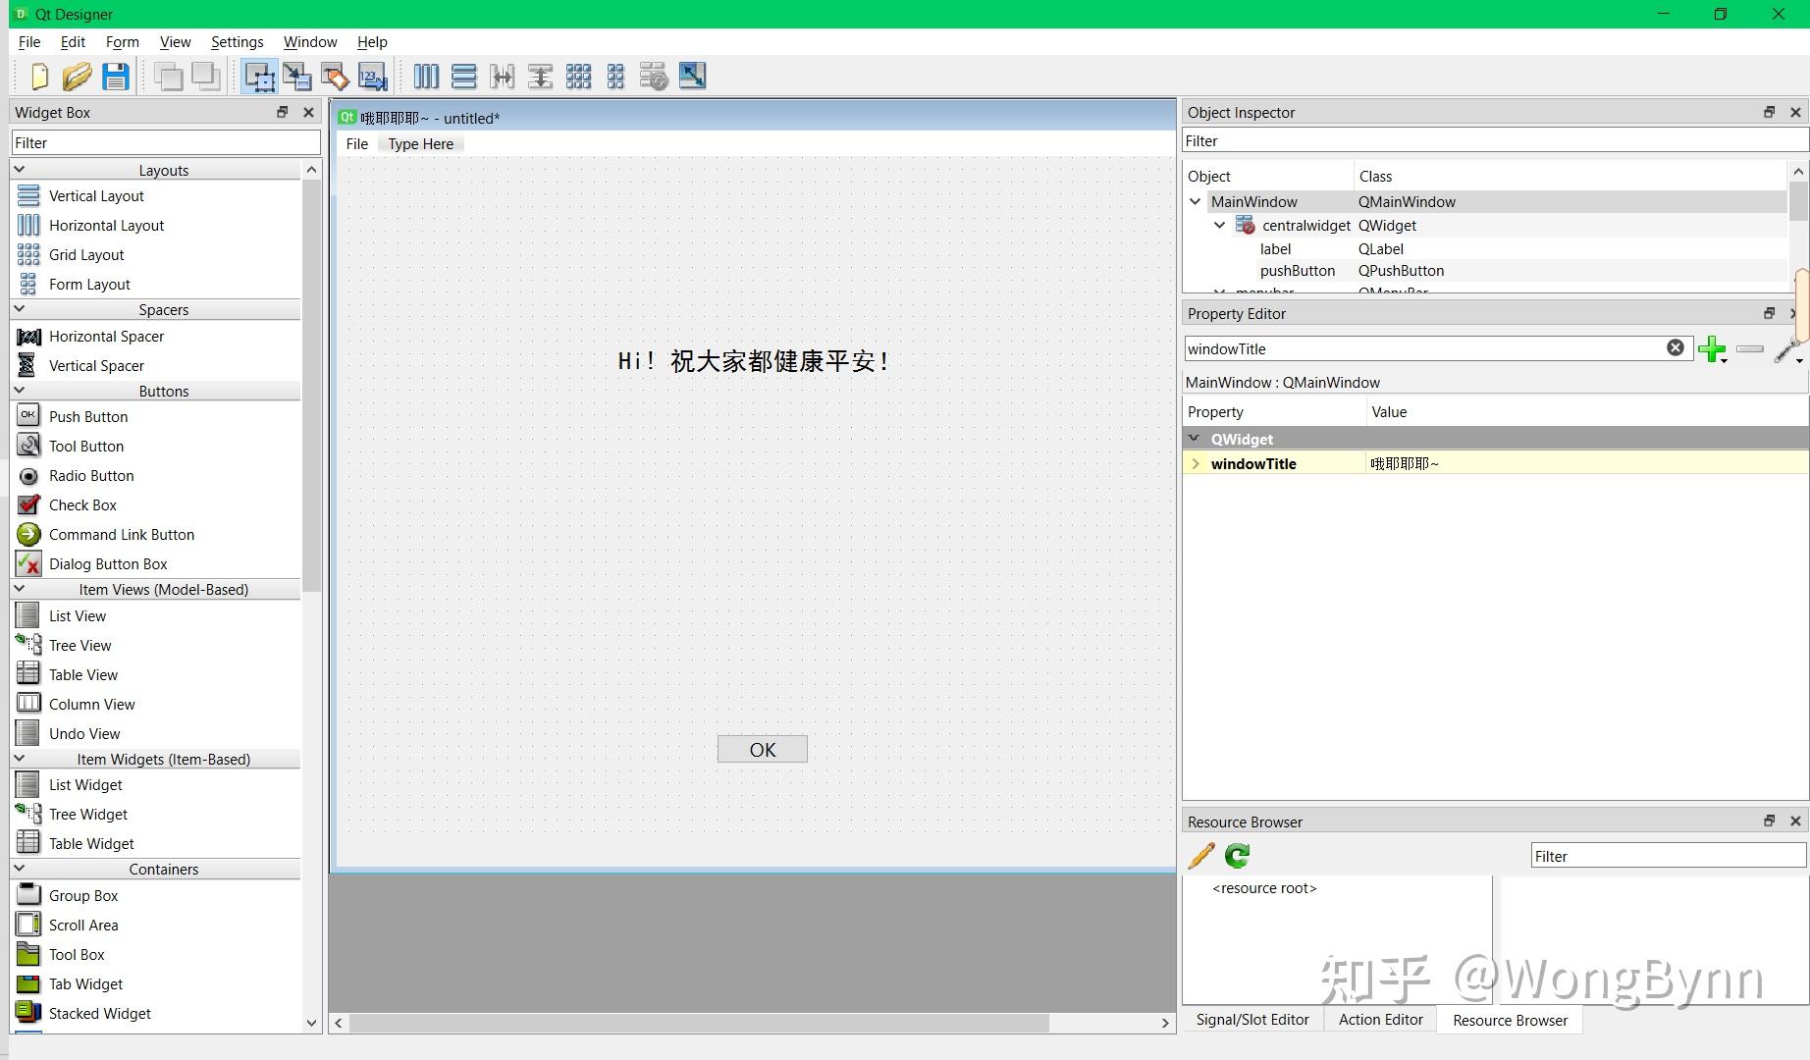Reload resources in the Resource Browser

(x=1236, y=855)
